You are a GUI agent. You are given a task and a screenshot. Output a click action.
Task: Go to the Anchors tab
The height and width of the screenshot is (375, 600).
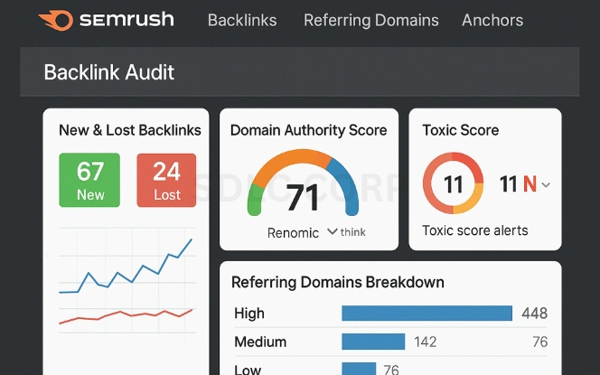pyautogui.click(x=492, y=20)
